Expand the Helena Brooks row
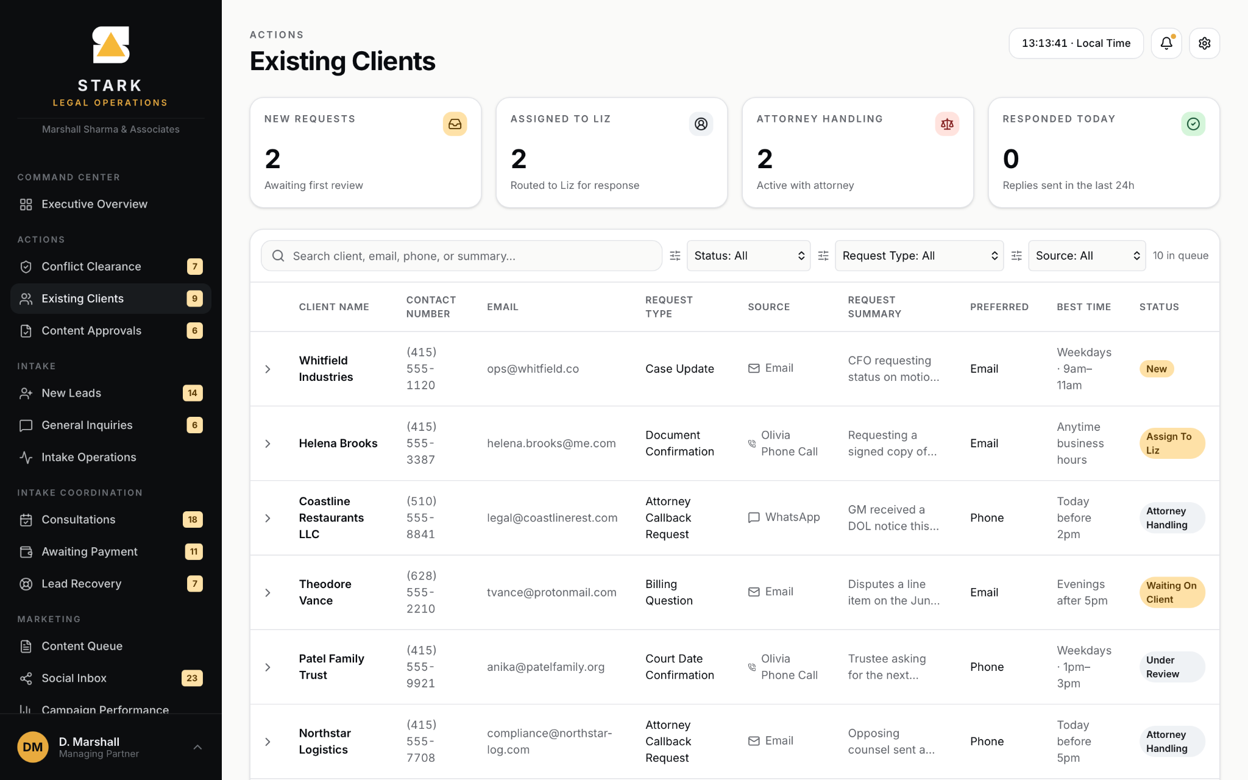1248x780 pixels. click(268, 444)
